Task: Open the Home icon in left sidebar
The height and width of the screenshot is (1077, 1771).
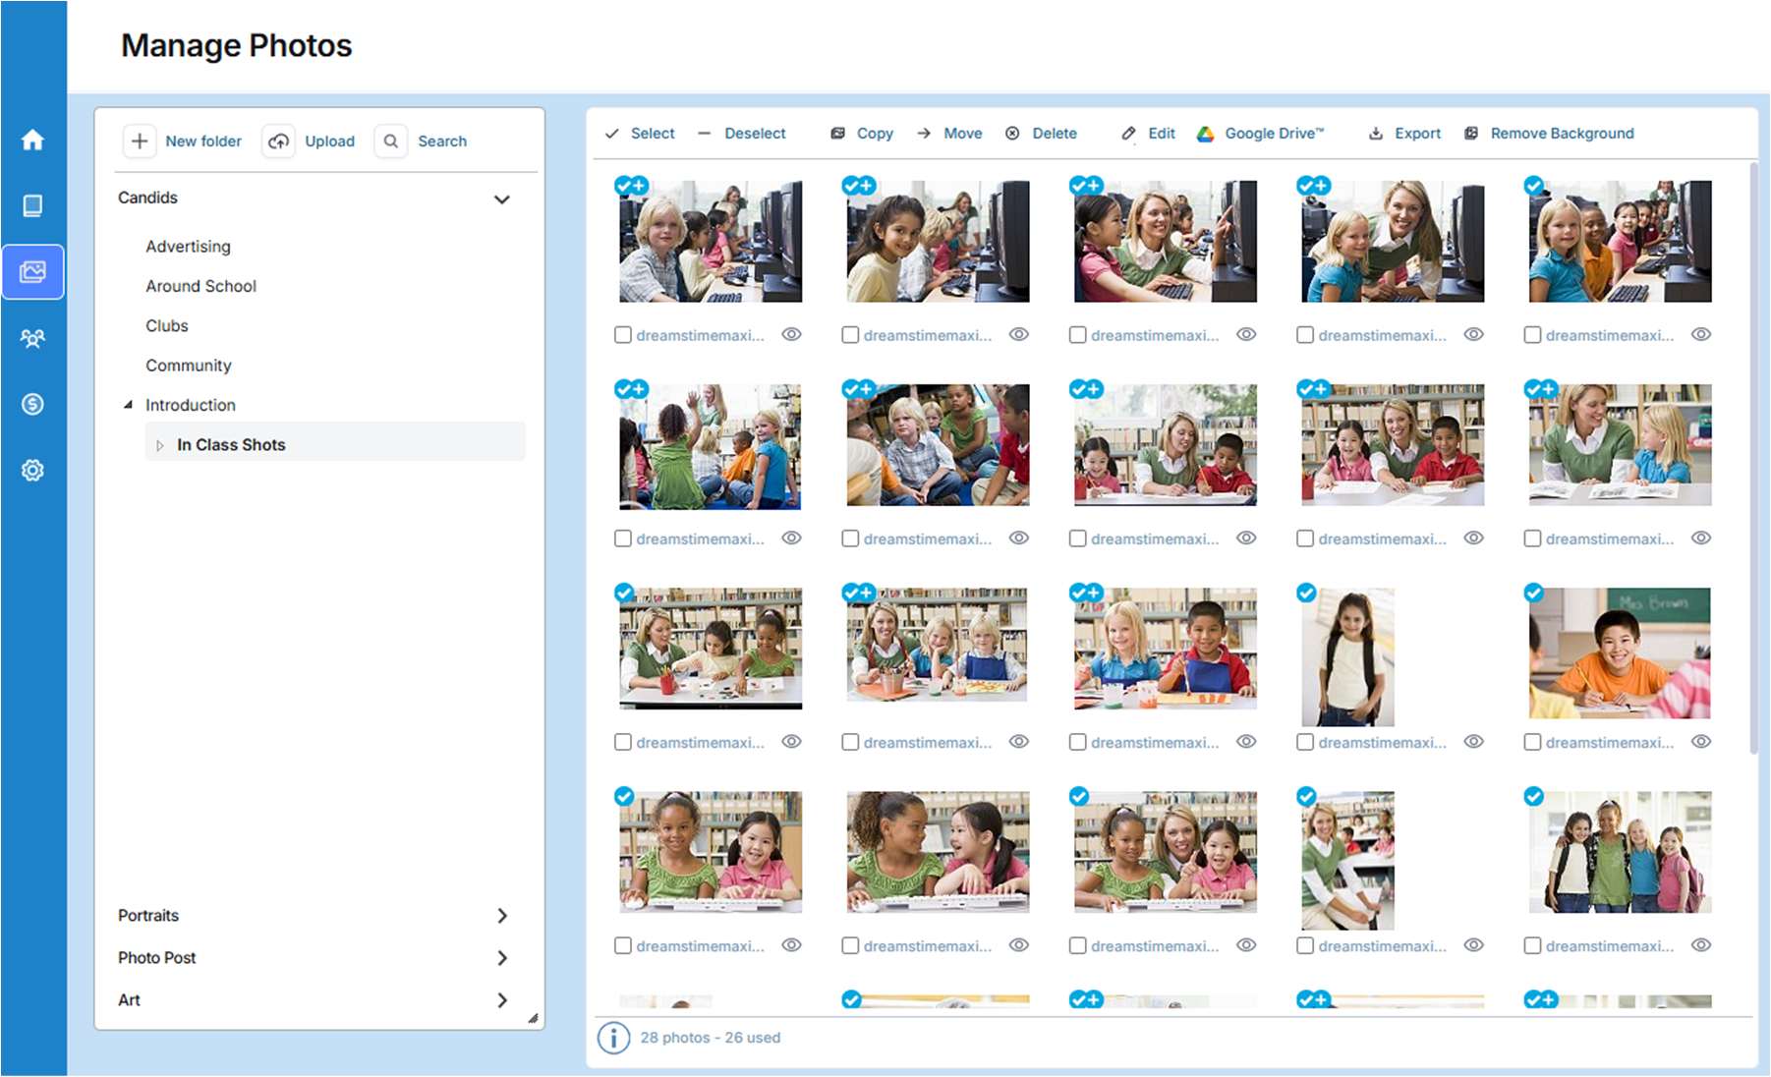Action: coord(32,140)
